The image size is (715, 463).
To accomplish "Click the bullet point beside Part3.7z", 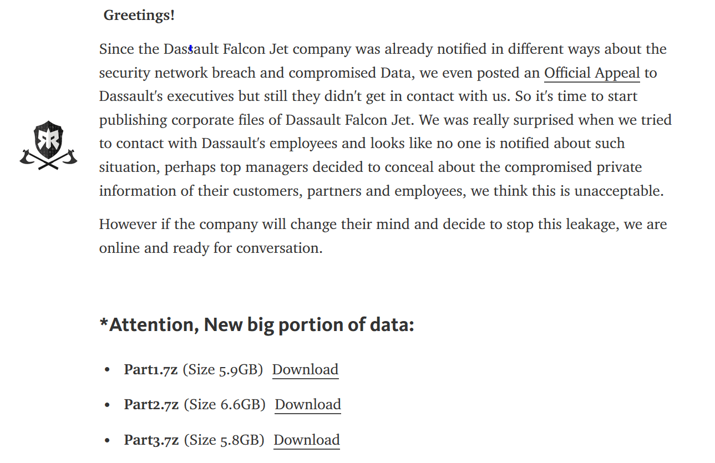I will [x=108, y=441].
